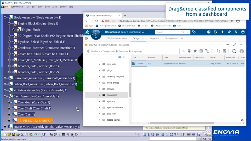
Task: Open DS Corporate Cloud bookmark
Action: coord(106,26)
